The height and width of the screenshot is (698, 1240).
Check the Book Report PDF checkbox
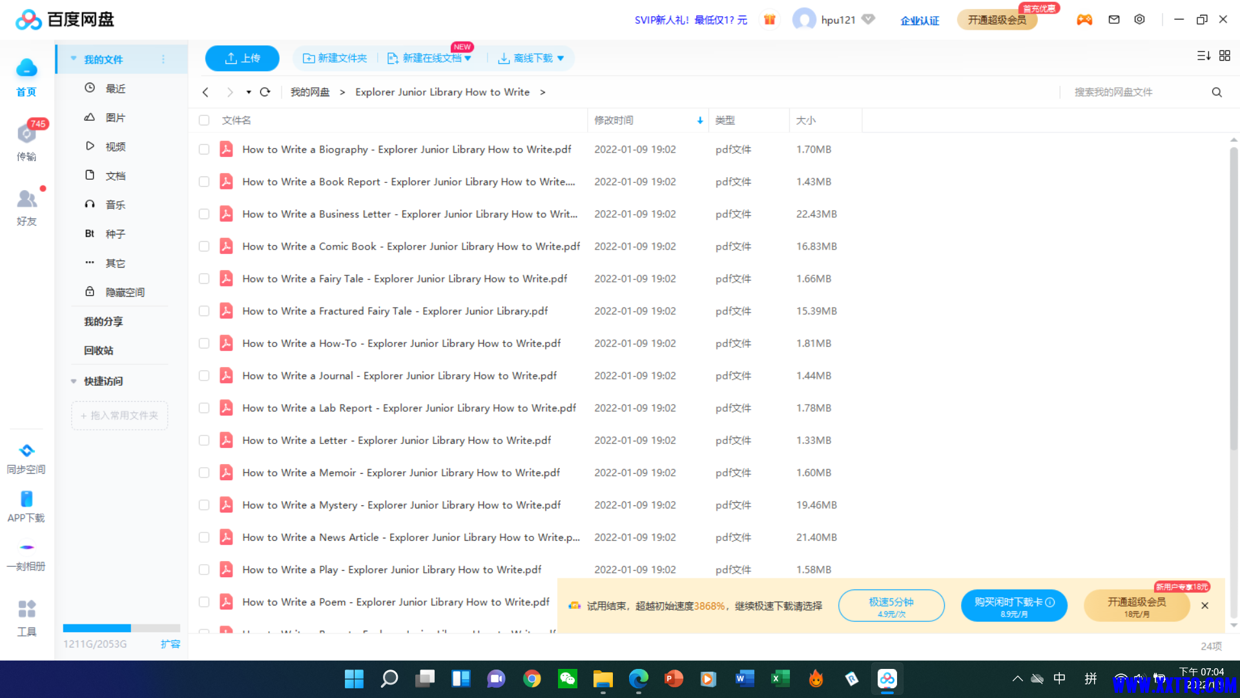204,182
